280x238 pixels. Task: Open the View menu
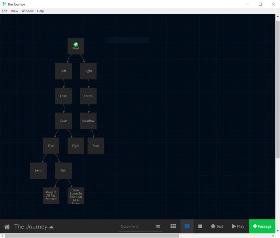(x=14, y=11)
